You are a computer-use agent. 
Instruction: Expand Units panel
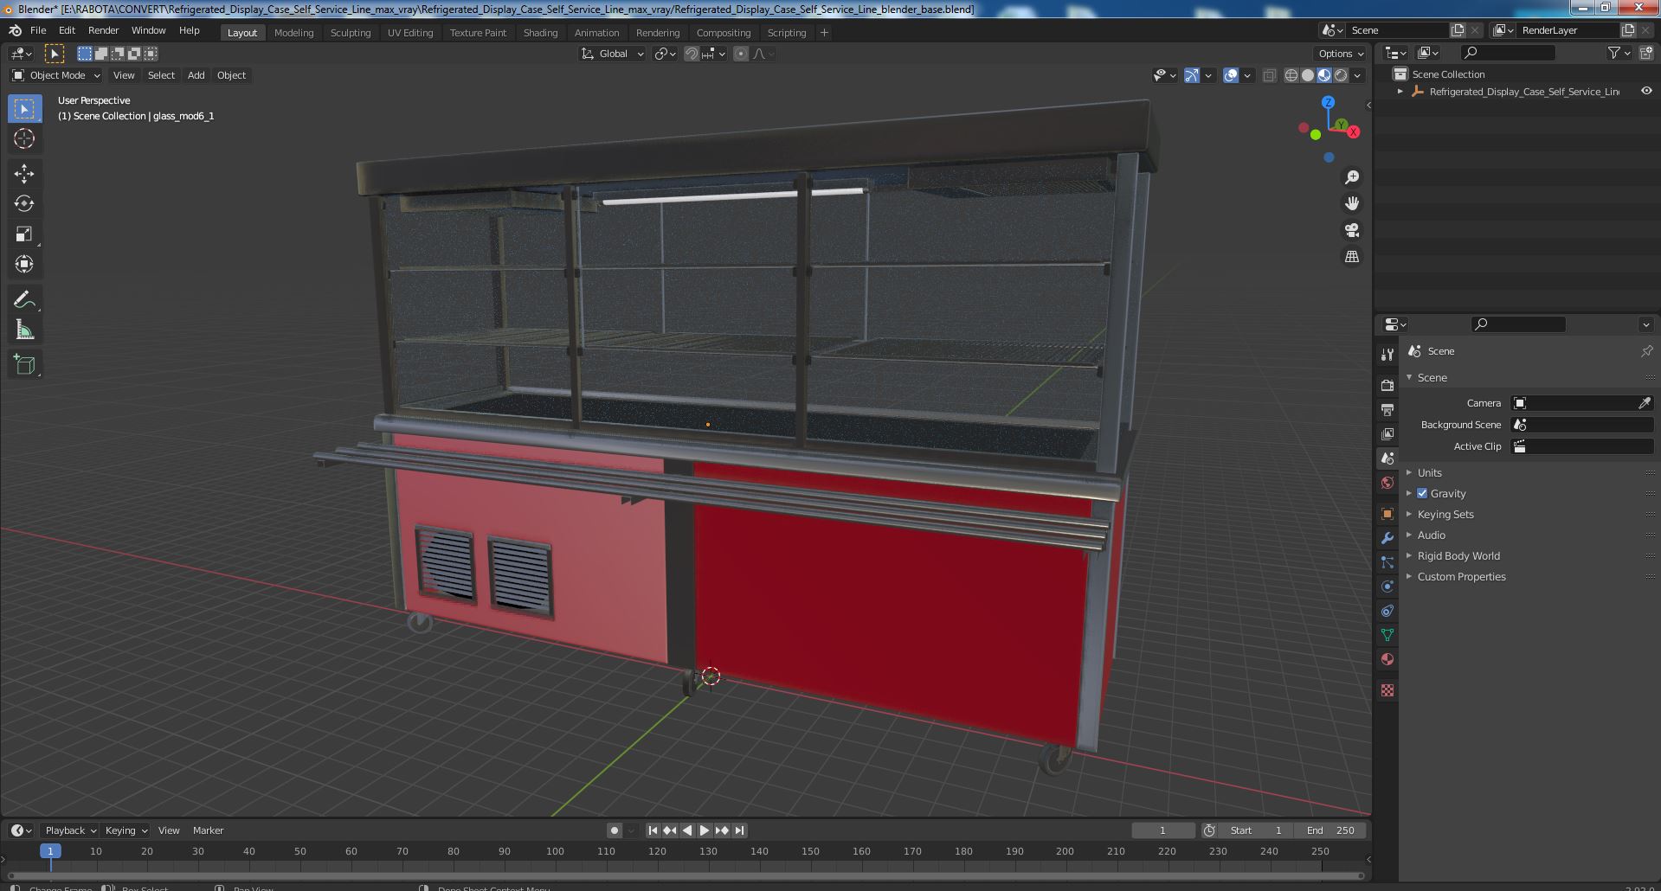tap(1429, 472)
